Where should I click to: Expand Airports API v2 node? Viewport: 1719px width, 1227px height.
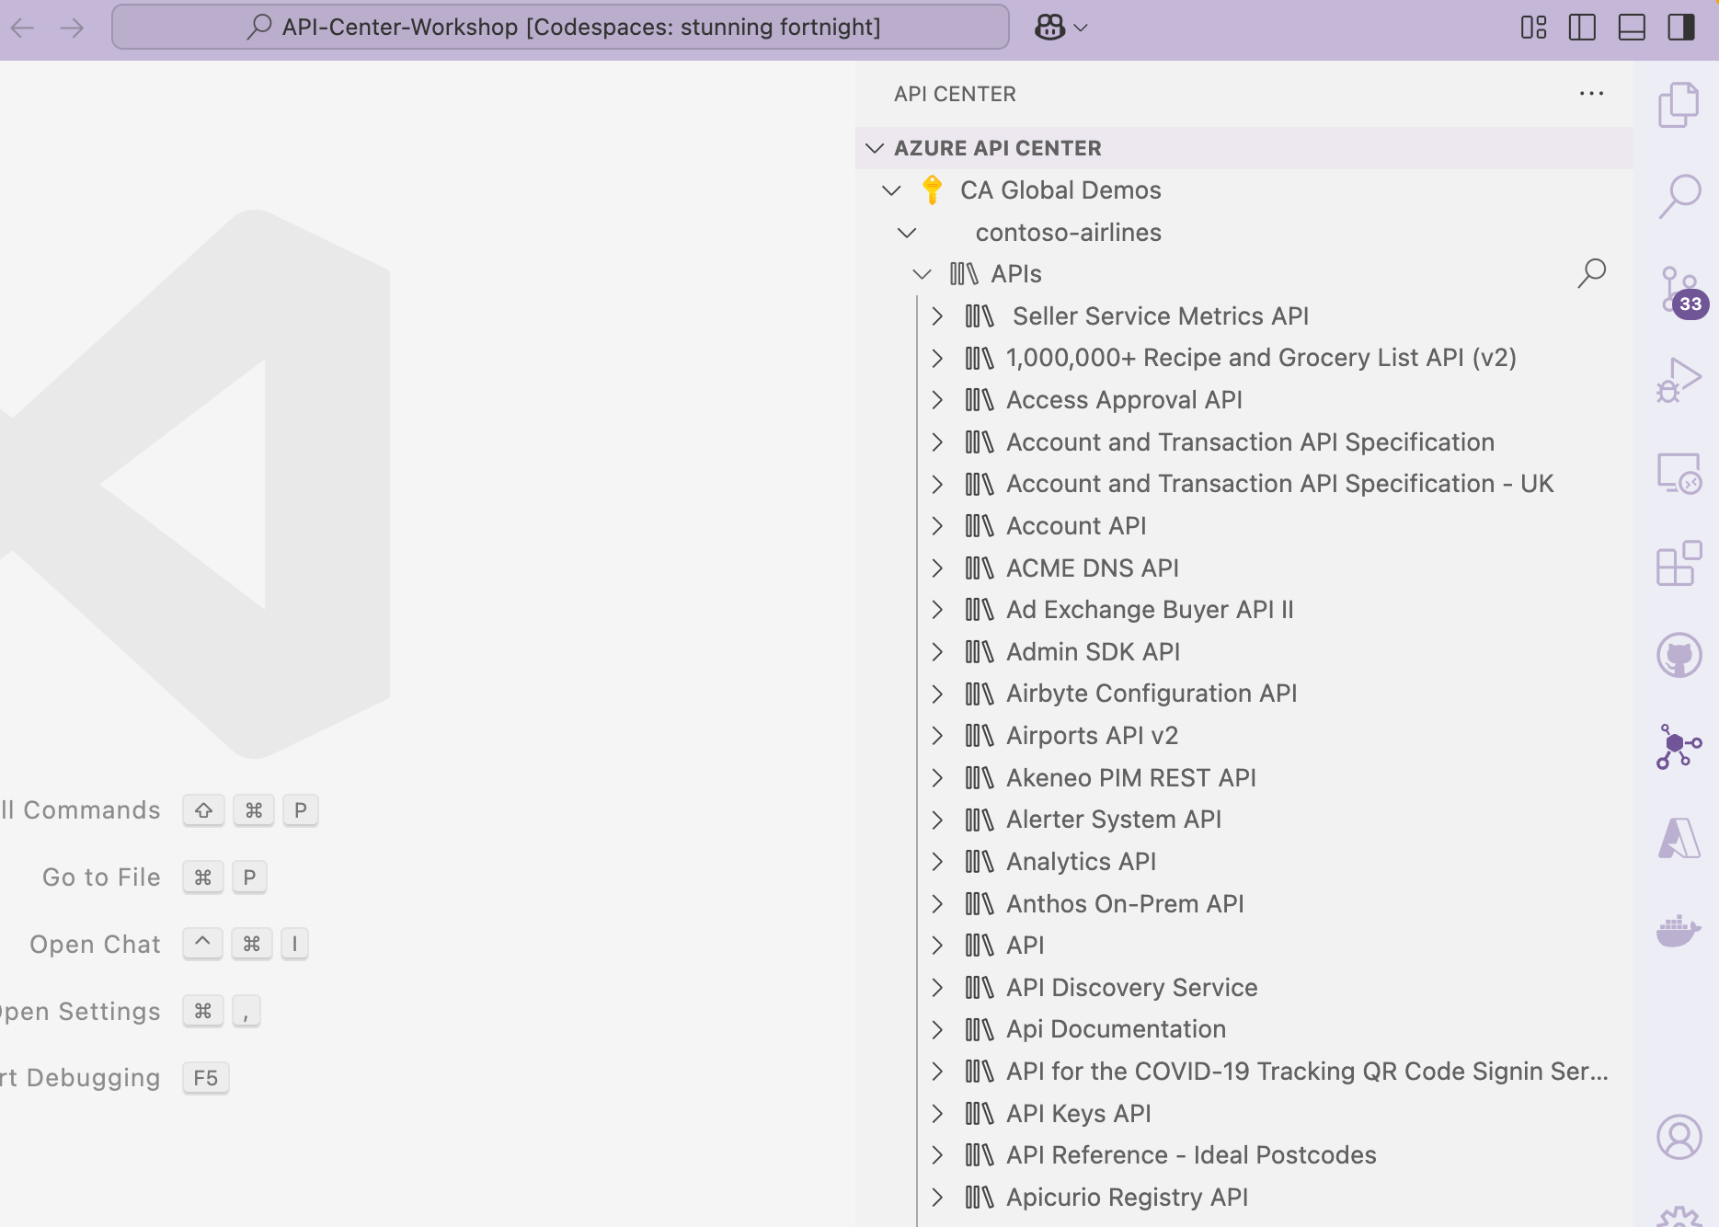click(x=936, y=736)
